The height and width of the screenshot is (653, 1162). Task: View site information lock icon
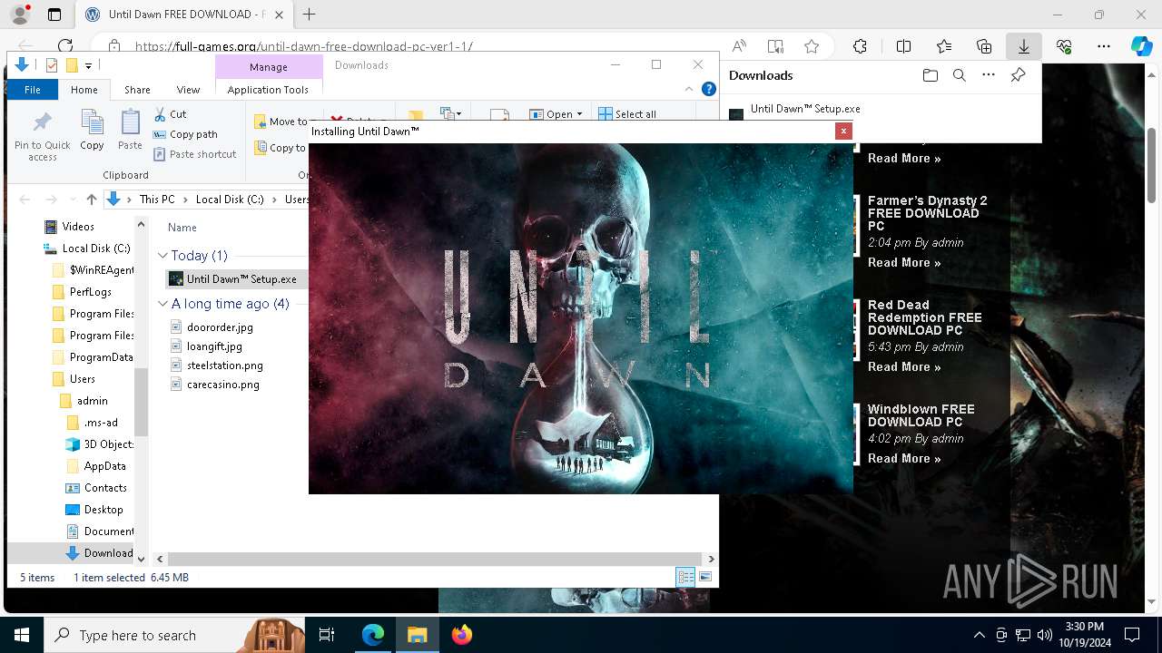pyautogui.click(x=113, y=46)
